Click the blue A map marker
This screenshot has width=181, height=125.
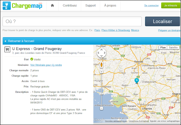pyautogui.click(x=137, y=81)
